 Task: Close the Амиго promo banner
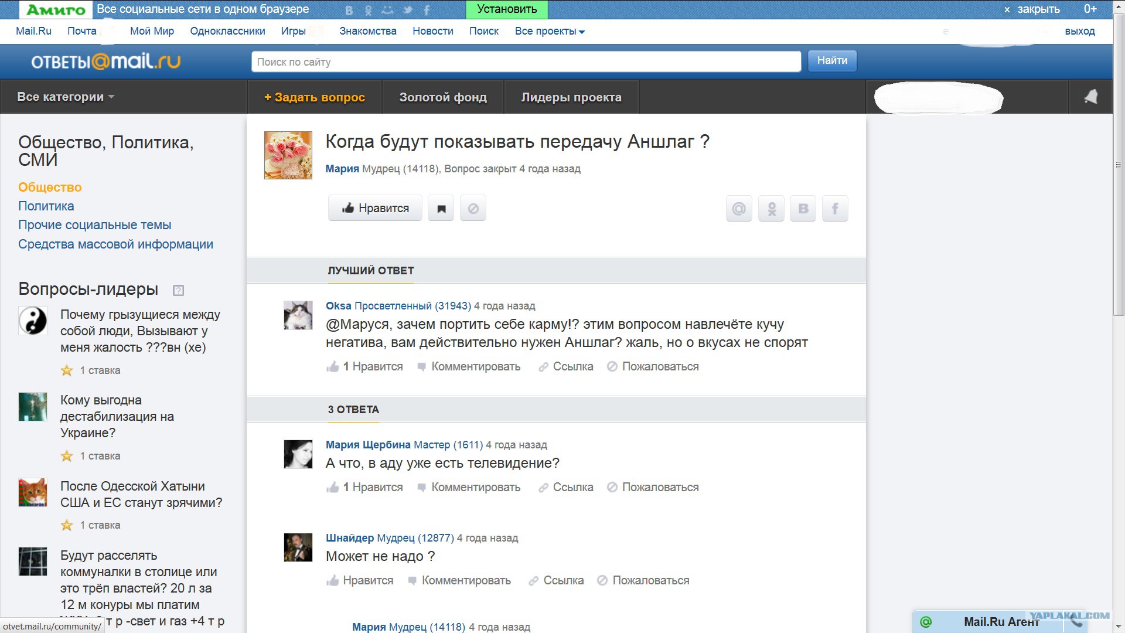[x=1032, y=9]
